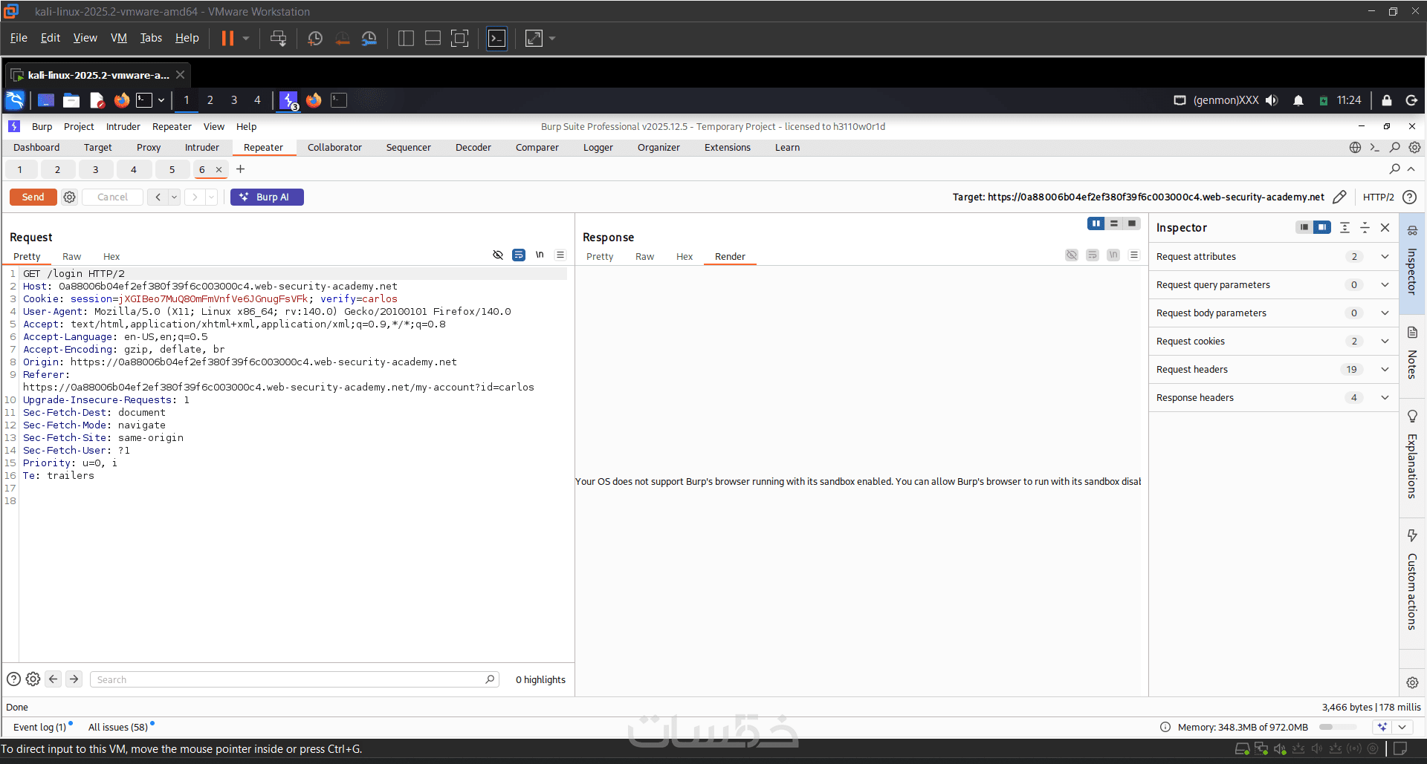1427x764 pixels.
Task: Open the Kali terminal launcher dropdown arrow
Action: pyautogui.click(x=161, y=100)
